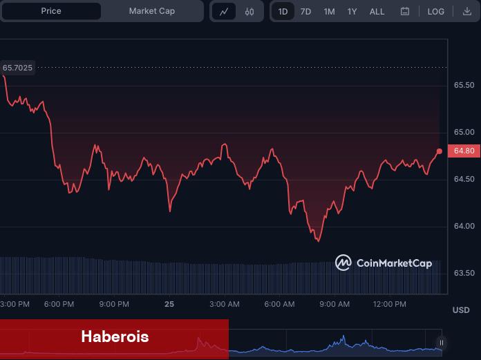Click the right handle of the range slider
The height and width of the screenshot is (360, 481).
click(442, 343)
